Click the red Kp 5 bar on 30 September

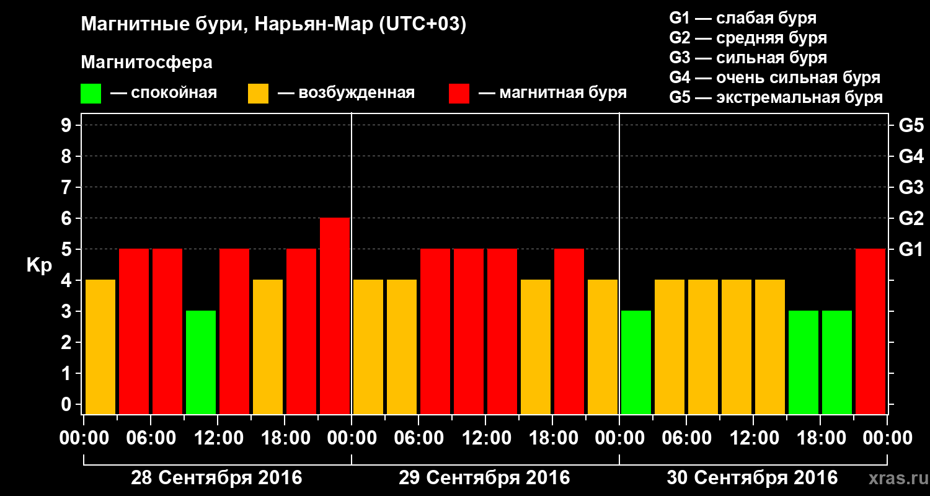click(870, 331)
